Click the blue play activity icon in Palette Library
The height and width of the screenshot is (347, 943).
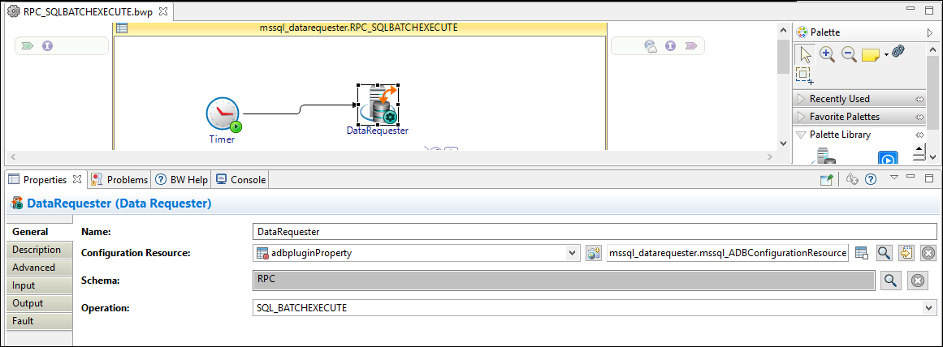[x=888, y=158]
